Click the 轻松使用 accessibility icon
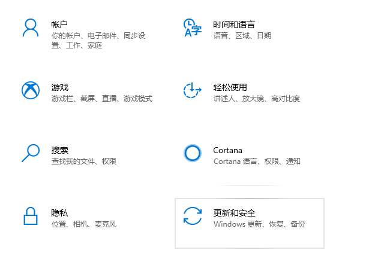Image resolution: width=366 pixels, height=253 pixels. (x=193, y=90)
